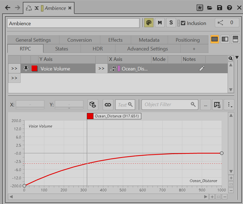
Task: Open the share references icon
Action: tap(220, 23)
